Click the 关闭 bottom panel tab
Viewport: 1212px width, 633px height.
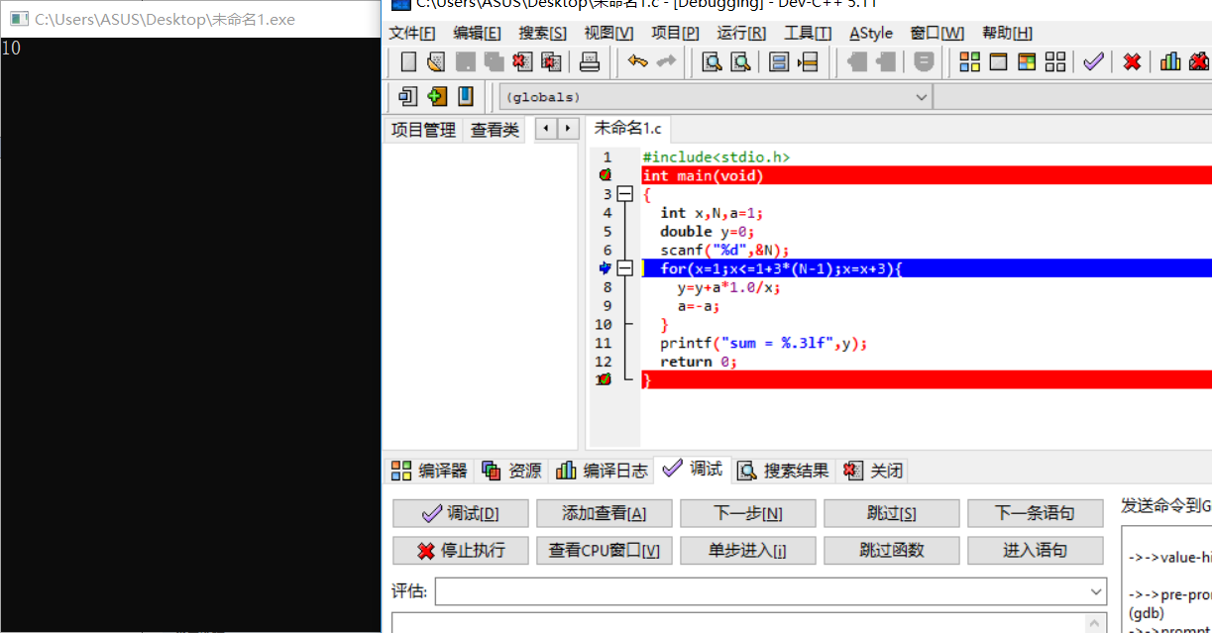[873, 471]
